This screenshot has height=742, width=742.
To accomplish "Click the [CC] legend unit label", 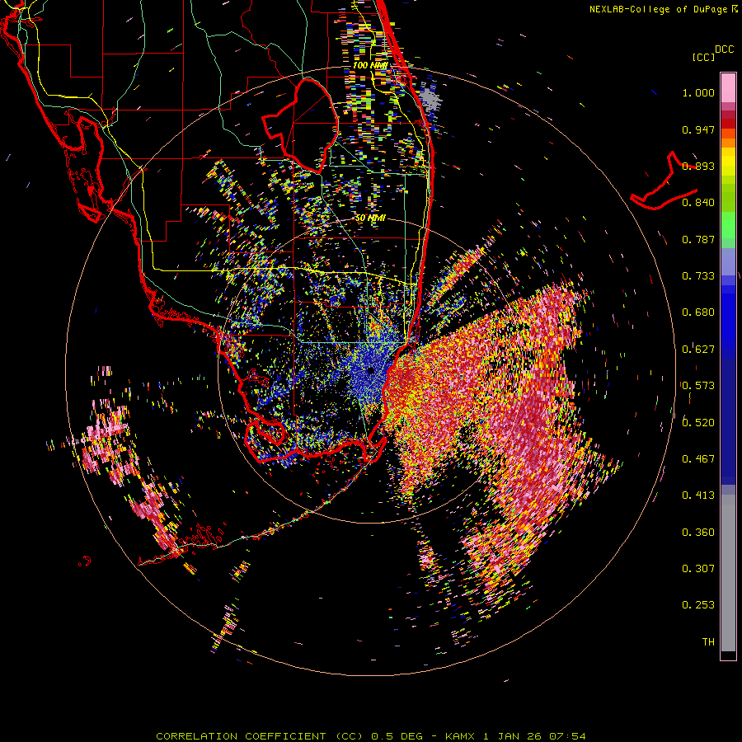I will 703,57.
